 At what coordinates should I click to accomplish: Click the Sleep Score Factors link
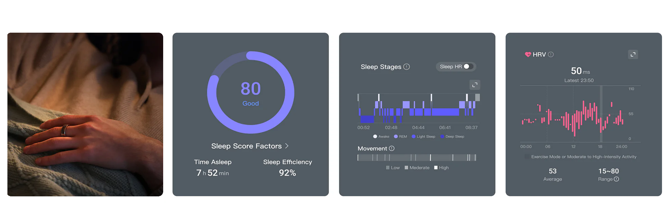[246, 146]
